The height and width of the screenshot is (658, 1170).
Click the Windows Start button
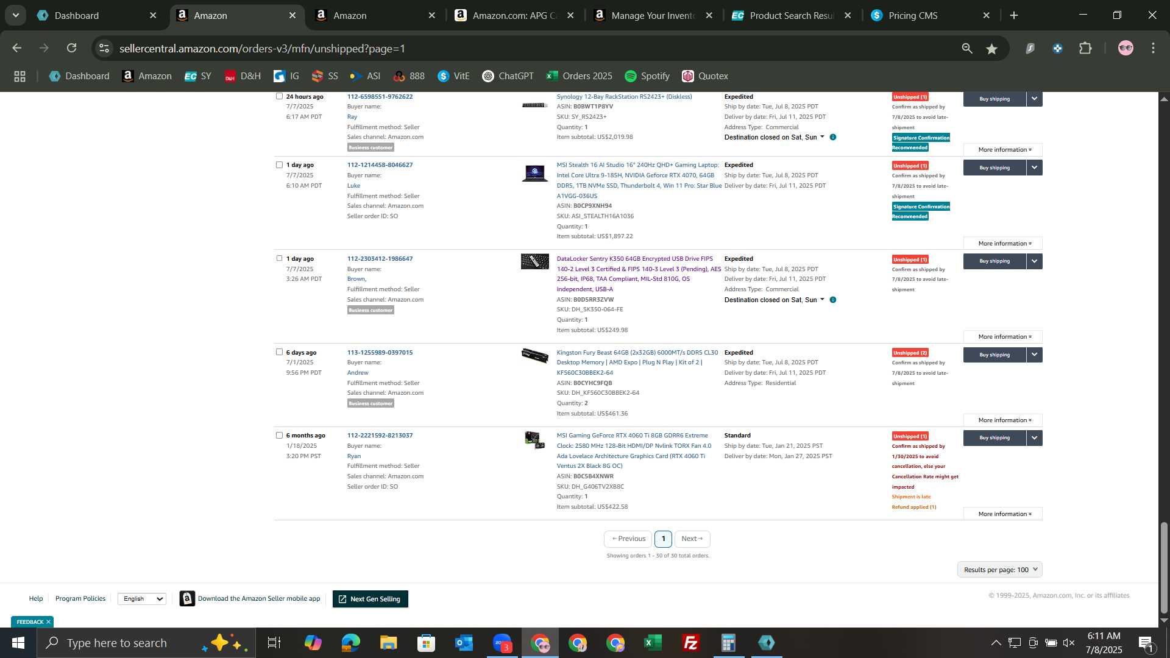coord(18,643)
